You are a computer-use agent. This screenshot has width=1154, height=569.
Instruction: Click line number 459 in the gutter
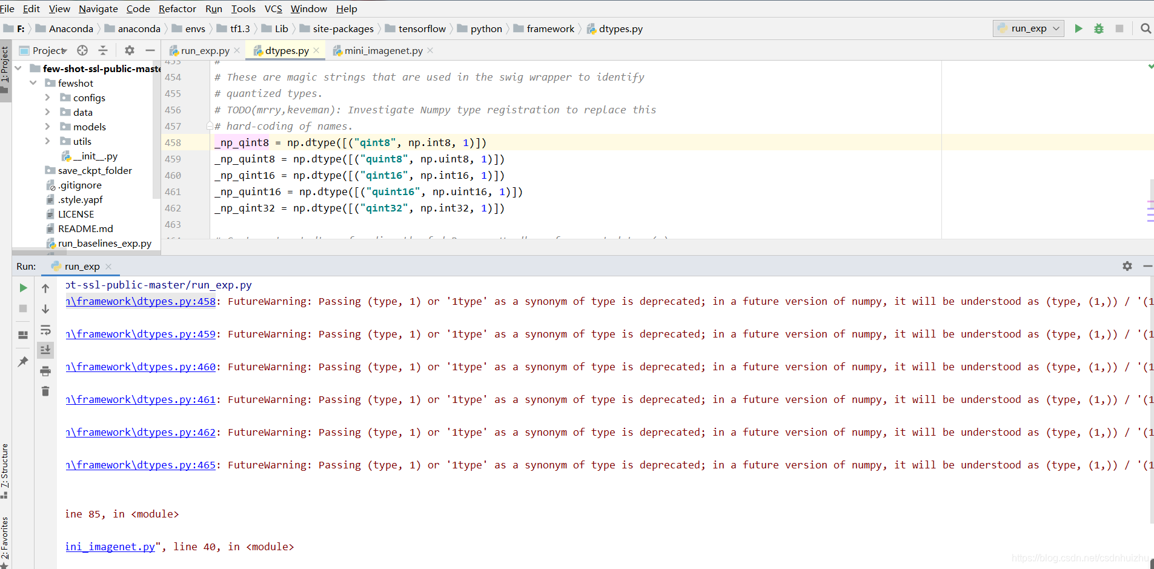point(173,159)
